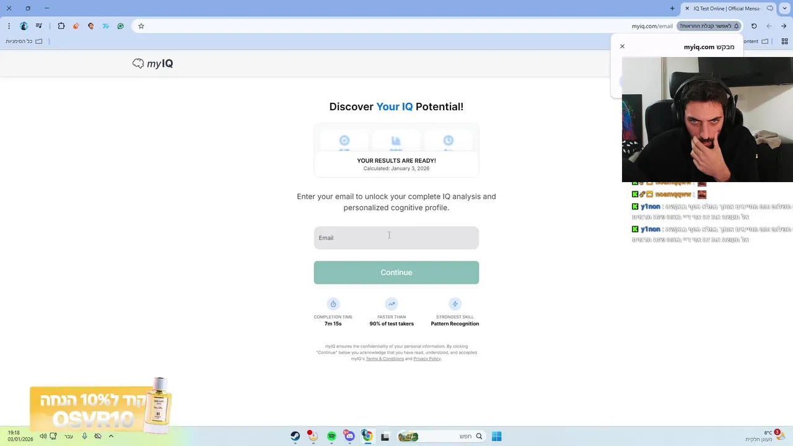Open Discord from the taskbar
The height and width of the screenshot is (446, 793).
coord(349,436)
